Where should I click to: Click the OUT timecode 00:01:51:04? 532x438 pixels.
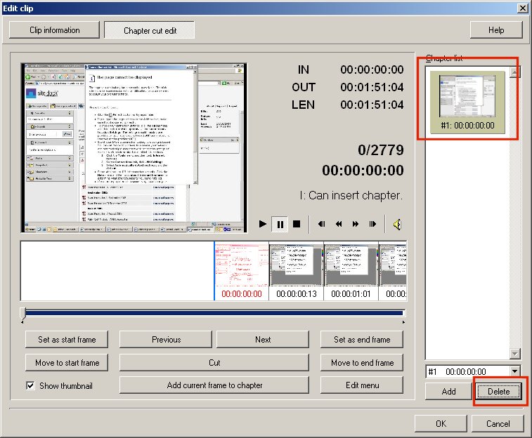tap(372, 87)
